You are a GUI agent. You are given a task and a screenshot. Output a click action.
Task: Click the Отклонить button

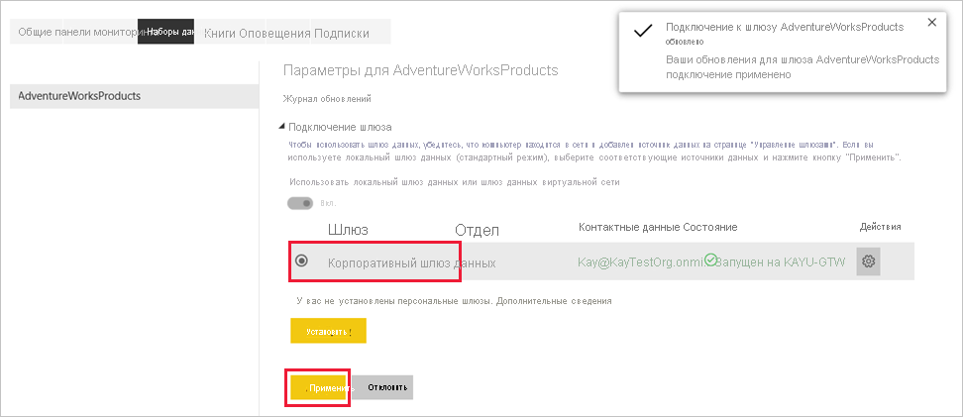(382, 387)
